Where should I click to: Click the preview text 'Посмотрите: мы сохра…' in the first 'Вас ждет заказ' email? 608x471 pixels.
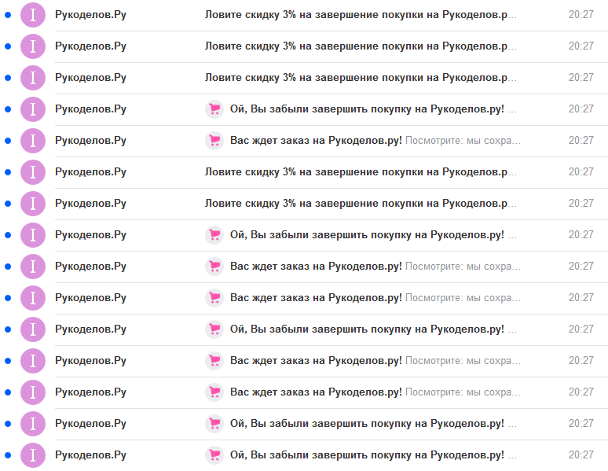[x=462, y=141]
